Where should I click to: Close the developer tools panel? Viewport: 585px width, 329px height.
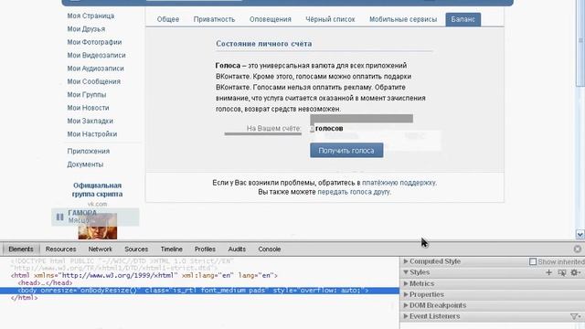tap(577, 249)
